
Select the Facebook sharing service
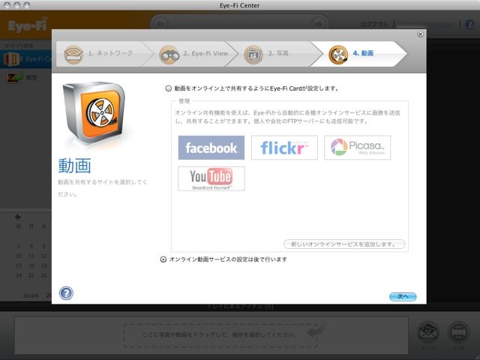(x=211, y=148)
